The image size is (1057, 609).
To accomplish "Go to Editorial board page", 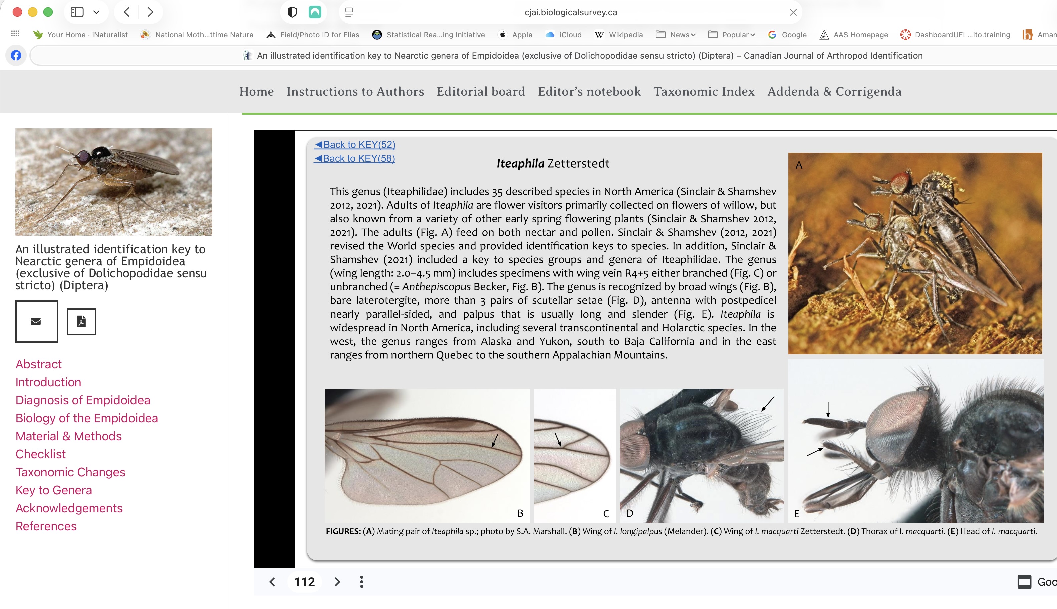I will point(480,92).
